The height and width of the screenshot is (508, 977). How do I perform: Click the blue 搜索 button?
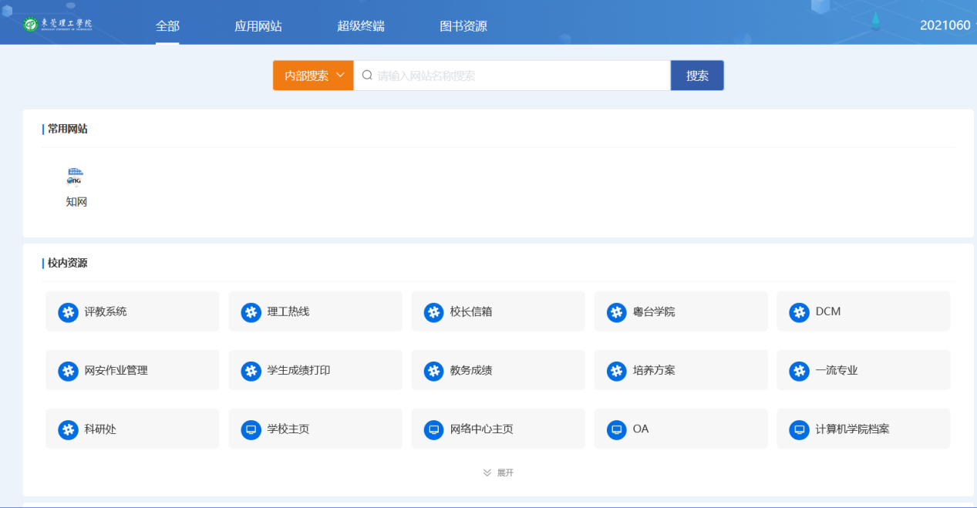[x=697, y=76]
